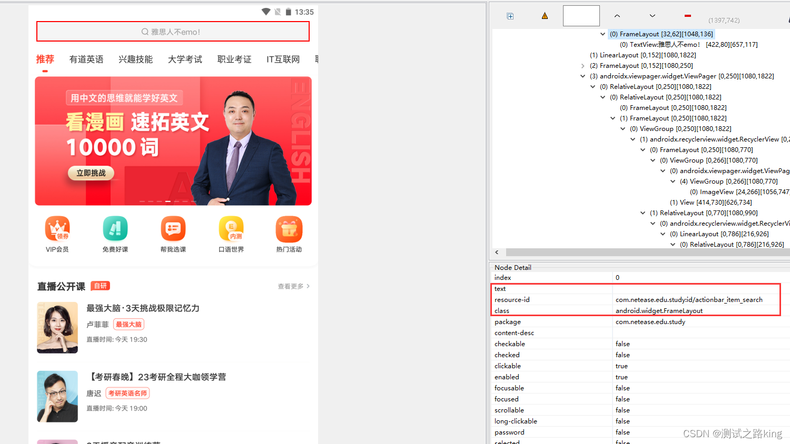The height and width of the screenshot is (444, 790).
Task: Focus the white search box in the toolbar
Action: click(581, 16)
